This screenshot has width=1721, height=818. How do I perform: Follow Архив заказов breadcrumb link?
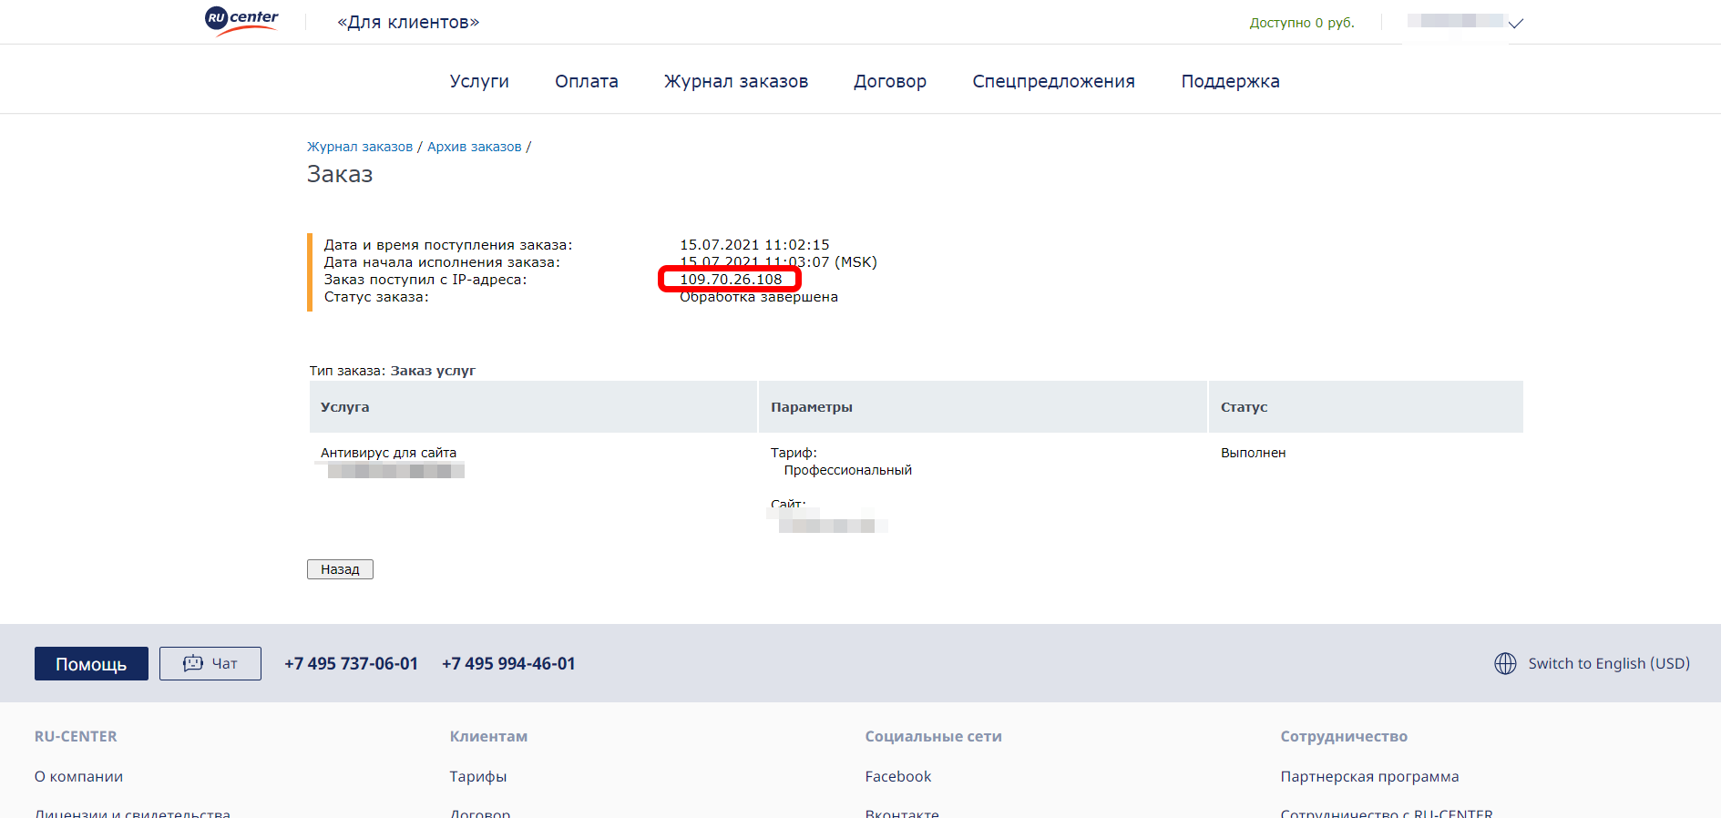pos(475,147)
